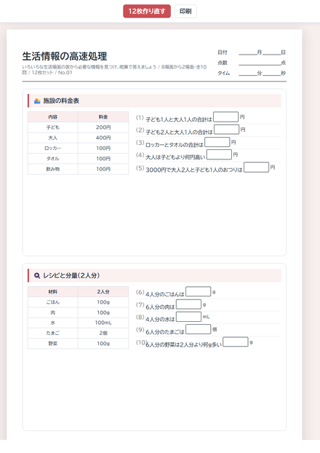Click the タイム time label
Viewport: 320px width, 453px height.
pos(224,73)
